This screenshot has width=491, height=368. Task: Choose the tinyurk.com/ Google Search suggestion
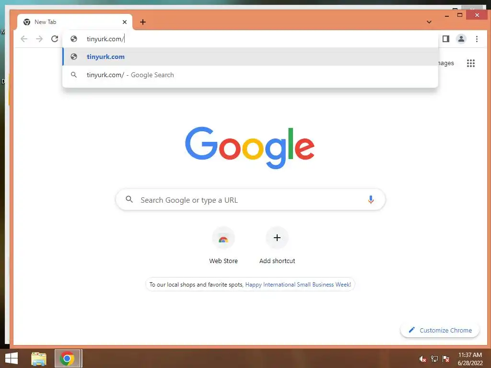coord(250,75)
